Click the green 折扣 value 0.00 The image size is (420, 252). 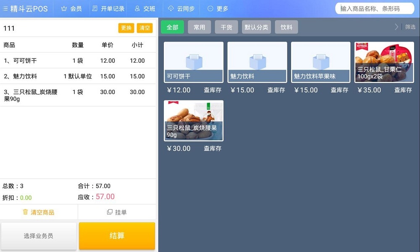point(26,198)
